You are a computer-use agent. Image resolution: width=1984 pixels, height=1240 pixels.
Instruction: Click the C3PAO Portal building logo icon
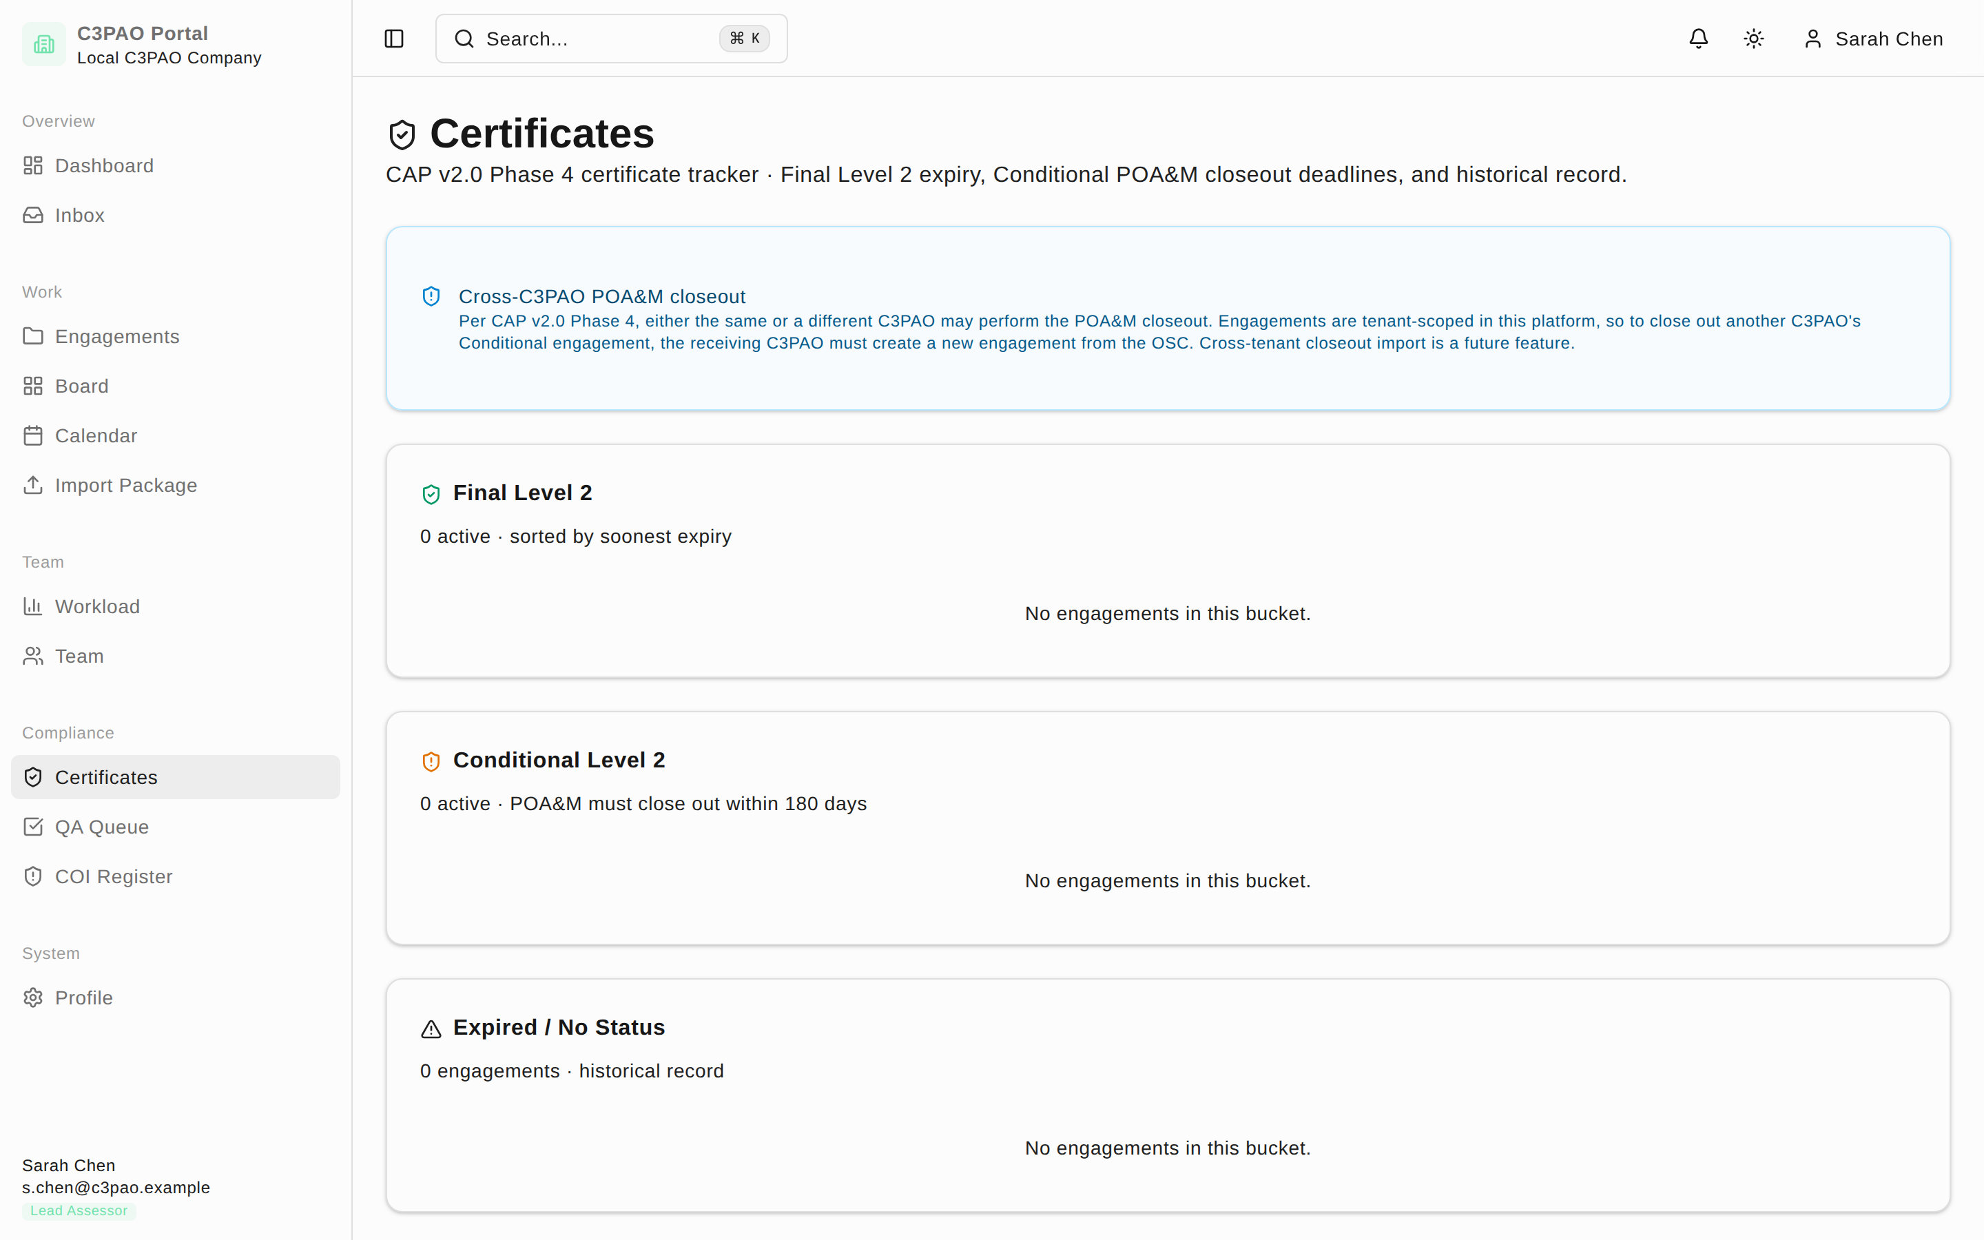(44, 44)
